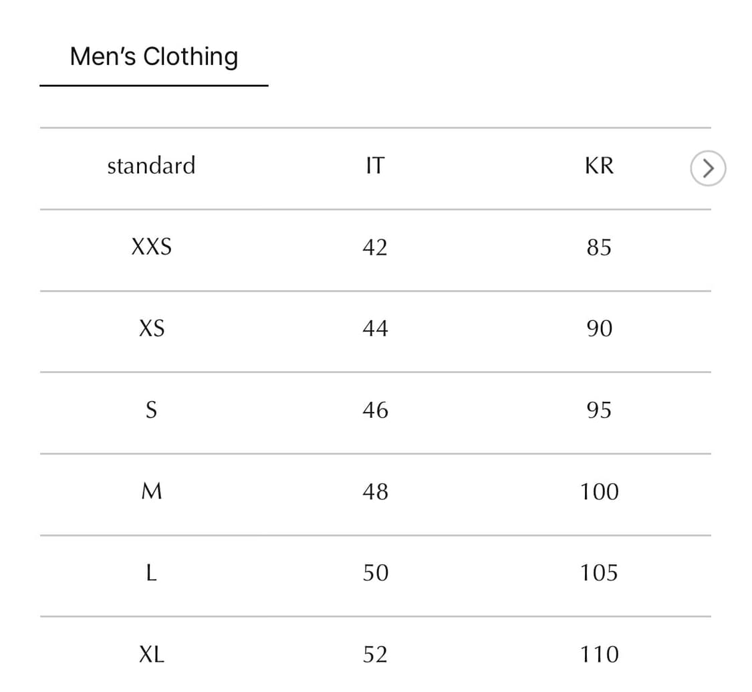Click IT value 42 for XXS

pos(375,247)
